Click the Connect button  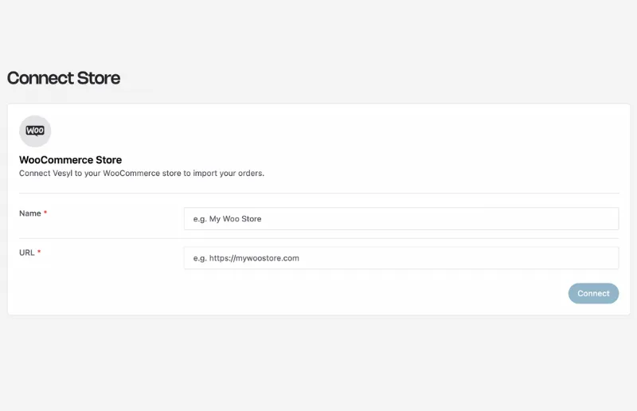593,293
